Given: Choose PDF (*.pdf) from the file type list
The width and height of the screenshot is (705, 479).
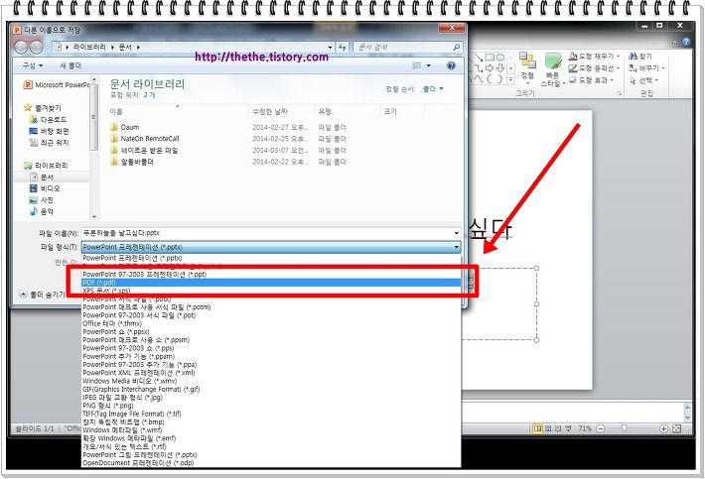Looking at the screenshot, I should click(271, 283).
